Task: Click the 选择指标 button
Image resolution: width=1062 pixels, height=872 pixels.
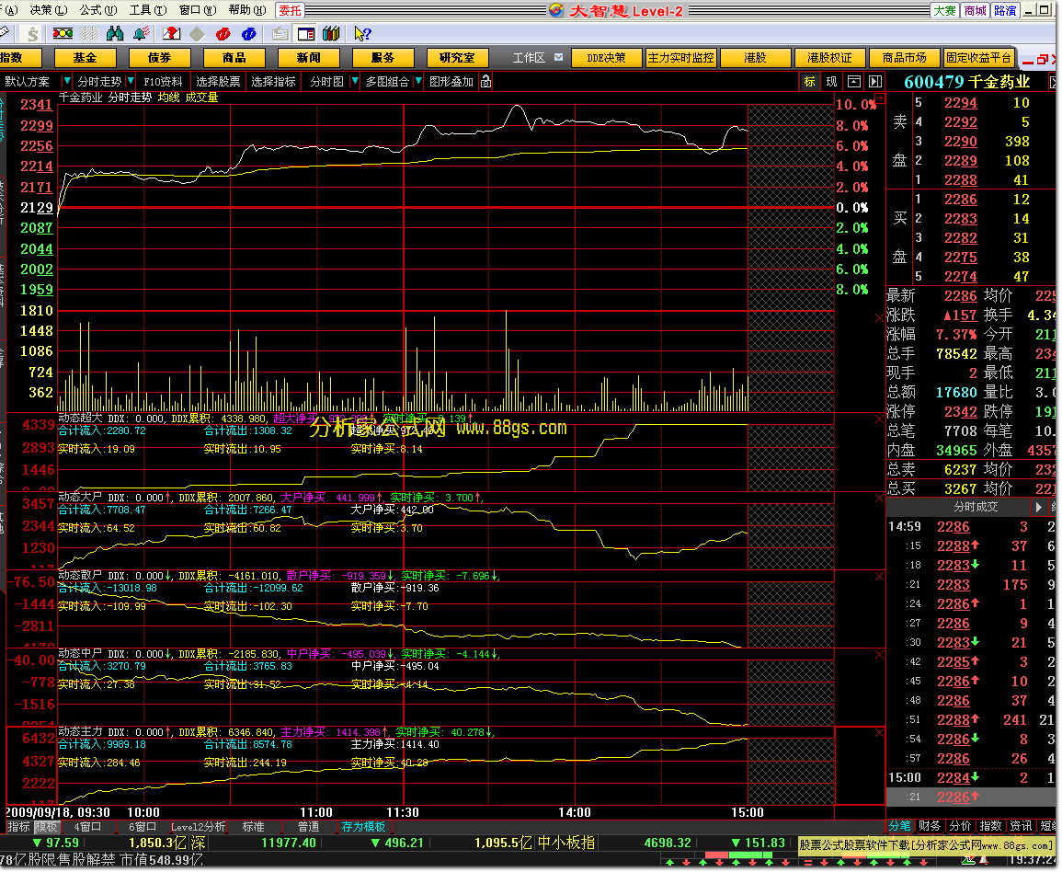Action: pos(273,81)
